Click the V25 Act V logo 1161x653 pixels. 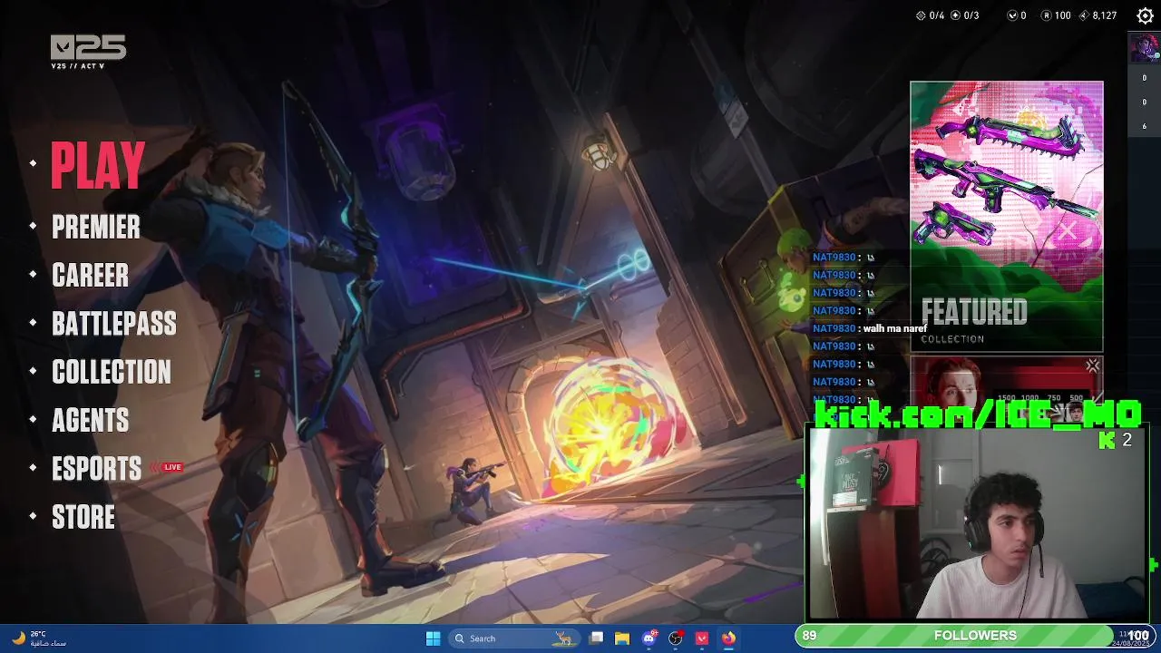tap(88, 52)
